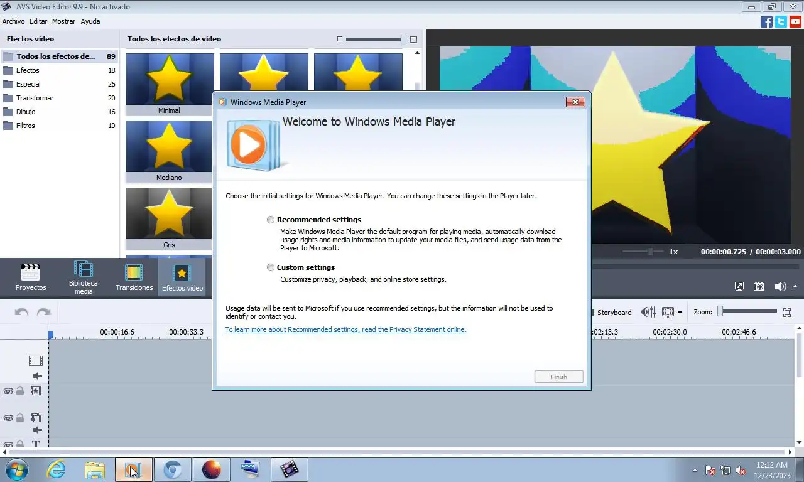Adjust the playback speed slider

point(643,252)
